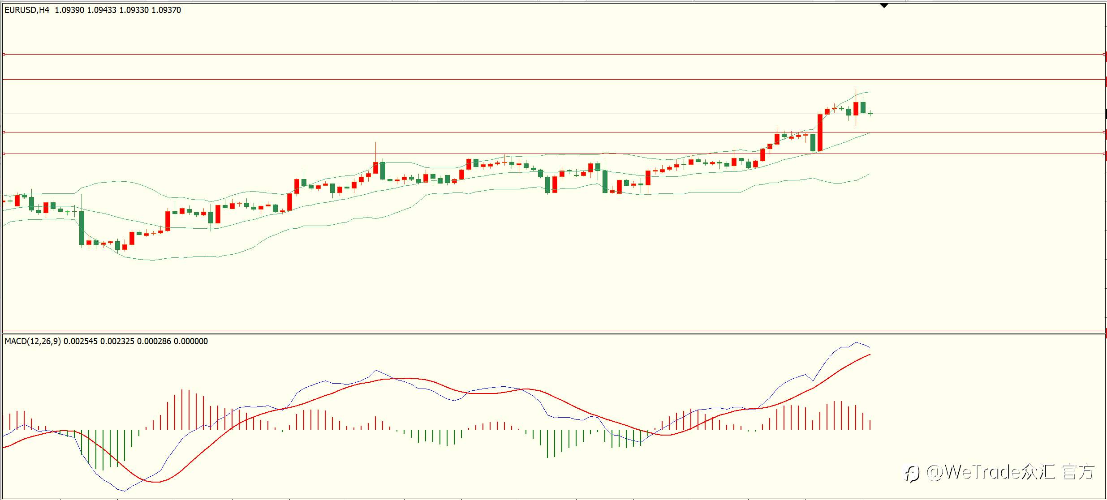Click the MACD histogram value 0.000286
This screenshot has width=1107, height=500.
point(154,341)
